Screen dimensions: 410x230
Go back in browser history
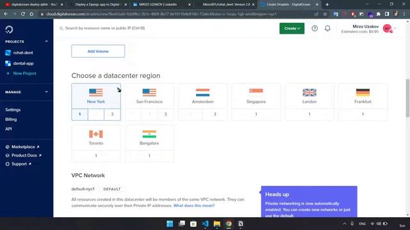(x=6, y=14)
